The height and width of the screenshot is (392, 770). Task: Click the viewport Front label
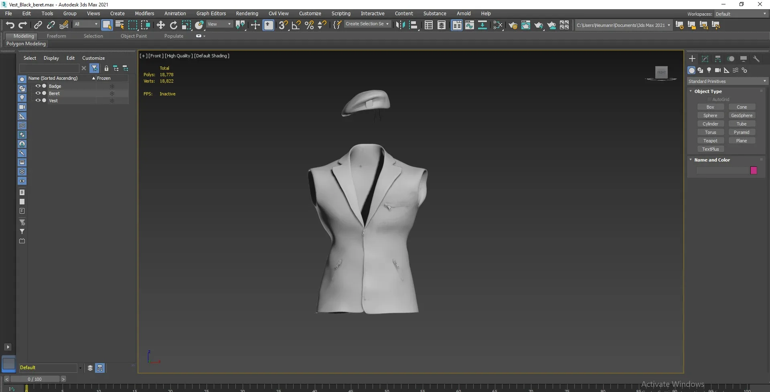pyautogui.click(x=156, y=56)
